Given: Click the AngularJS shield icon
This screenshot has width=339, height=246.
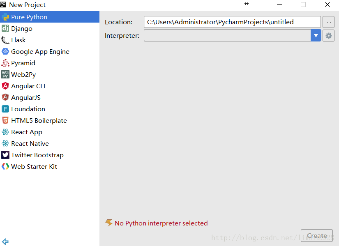Looking at the screenshot, I should click(5, 97).
